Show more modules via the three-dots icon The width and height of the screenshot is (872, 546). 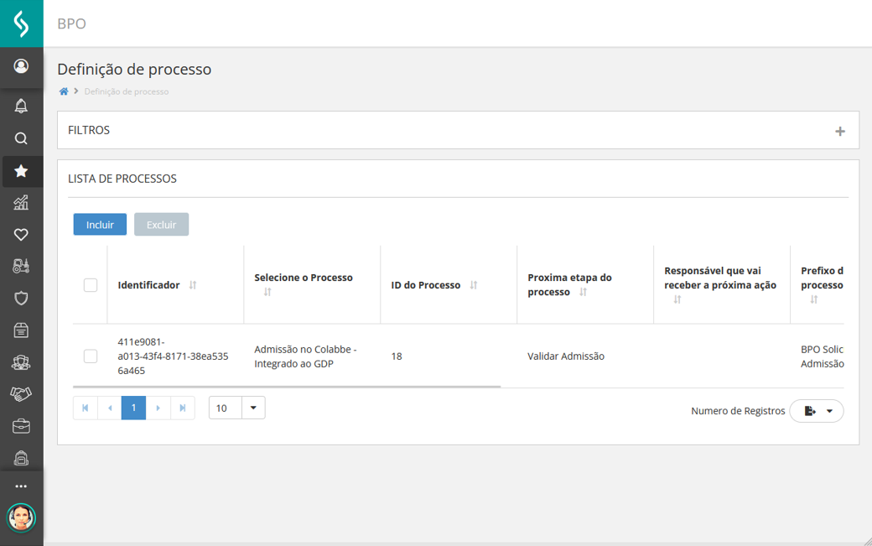pos(21,486)
